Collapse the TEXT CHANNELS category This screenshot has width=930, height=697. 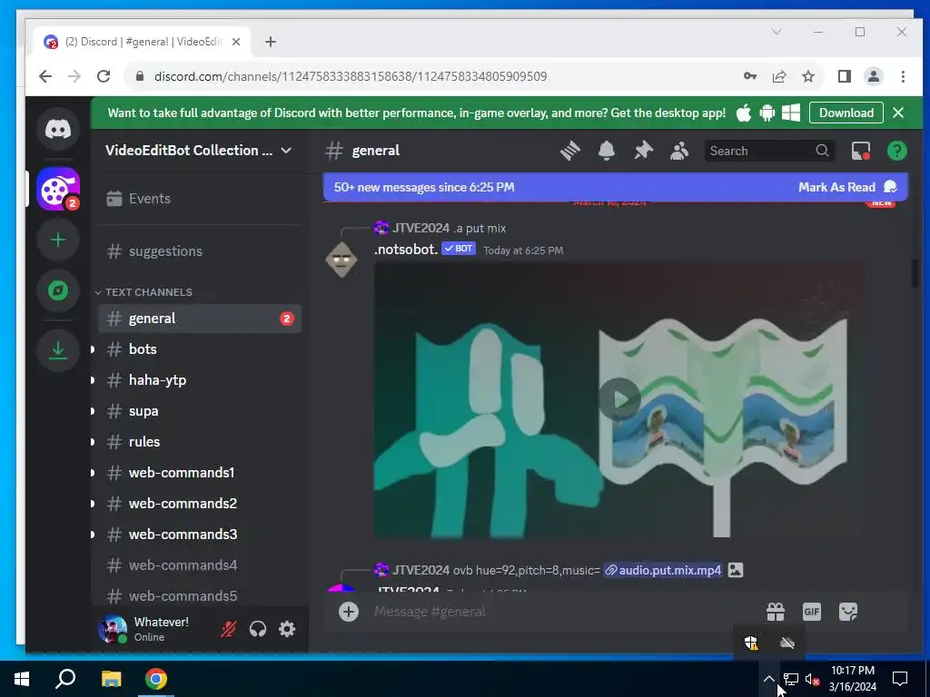tap(143, 292)
